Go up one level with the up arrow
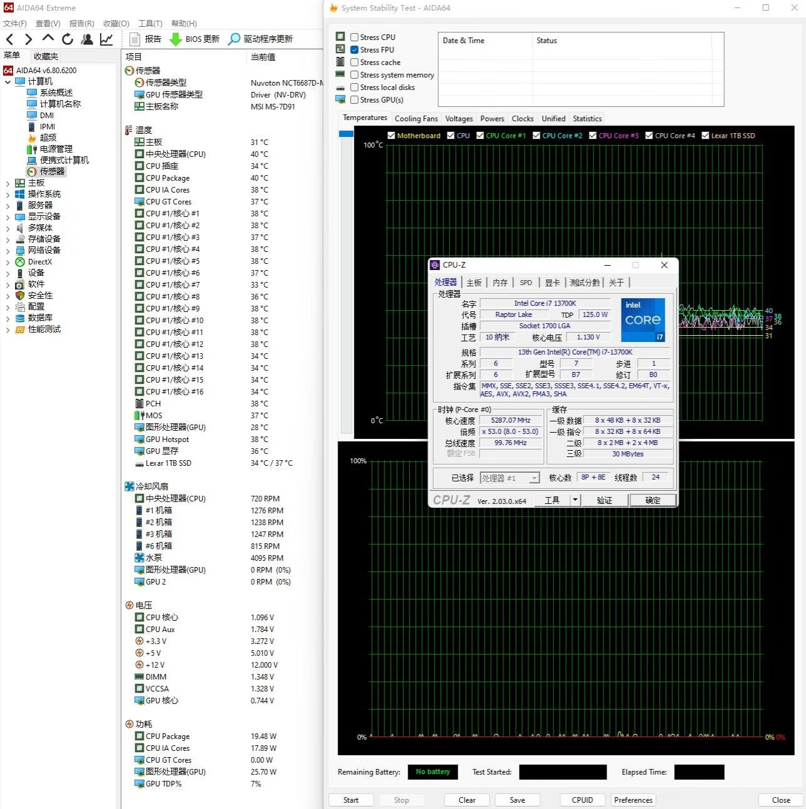The width and height of the screenshot is (806, 809). [48, 39]
